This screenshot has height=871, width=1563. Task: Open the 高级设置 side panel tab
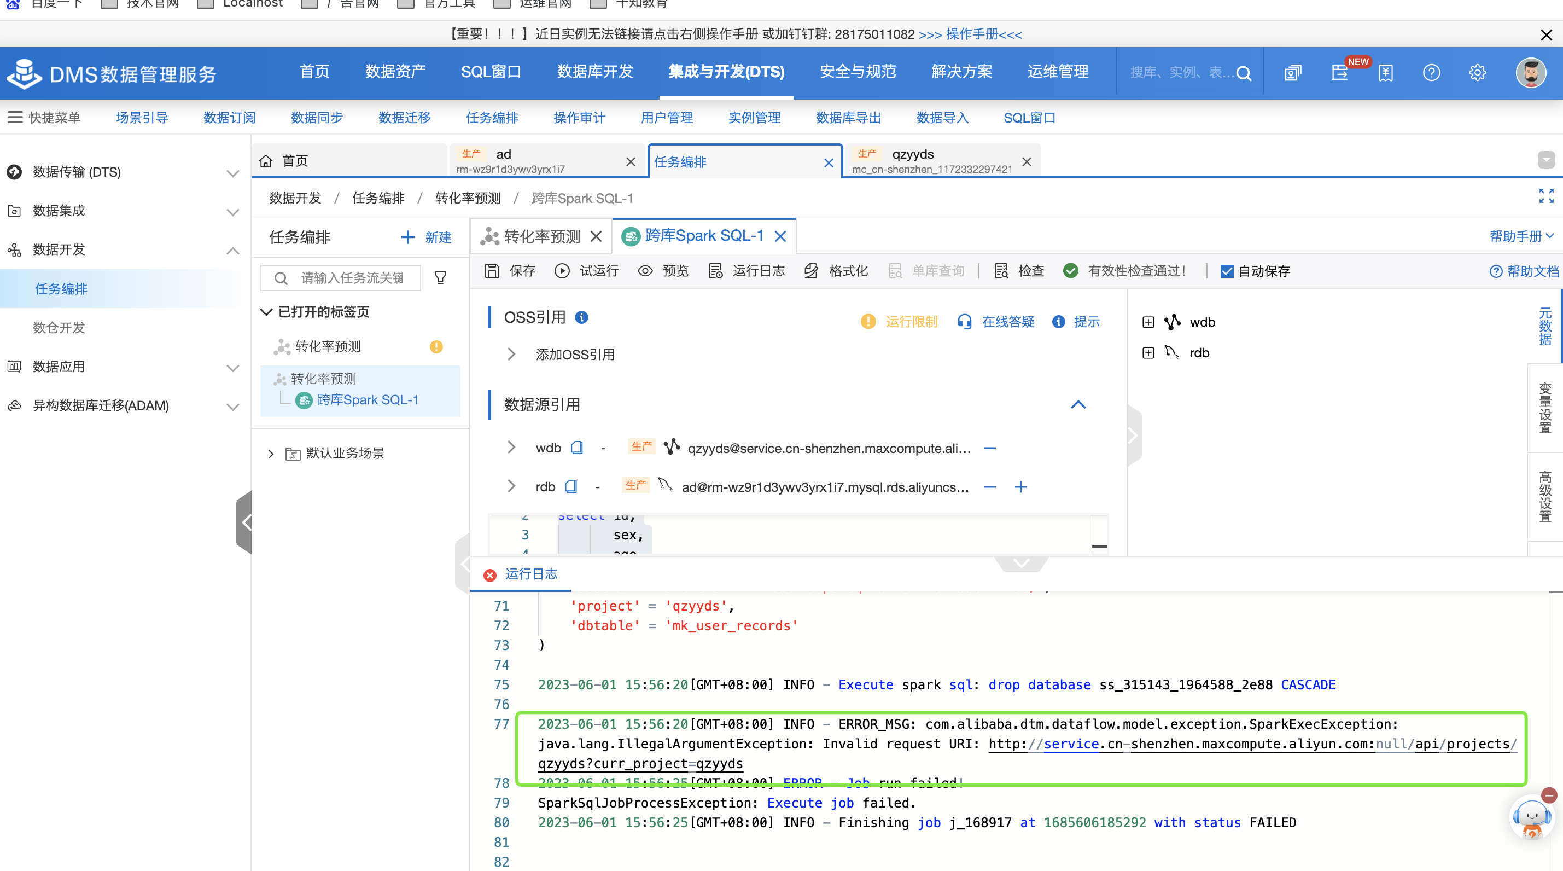pyautogui.click(x=1545, y=496)
